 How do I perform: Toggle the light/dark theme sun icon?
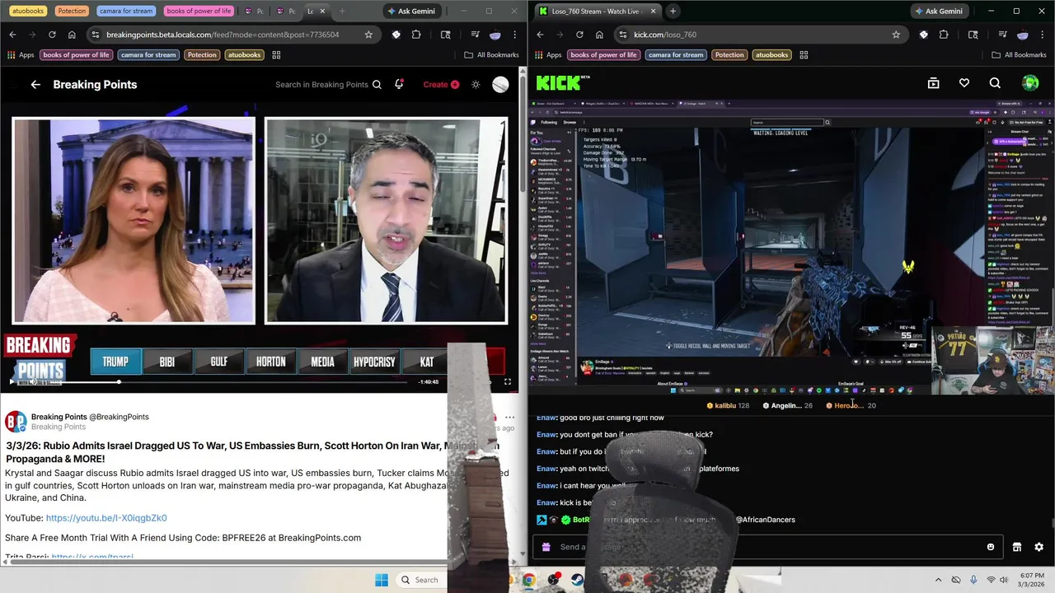[476, 84]
